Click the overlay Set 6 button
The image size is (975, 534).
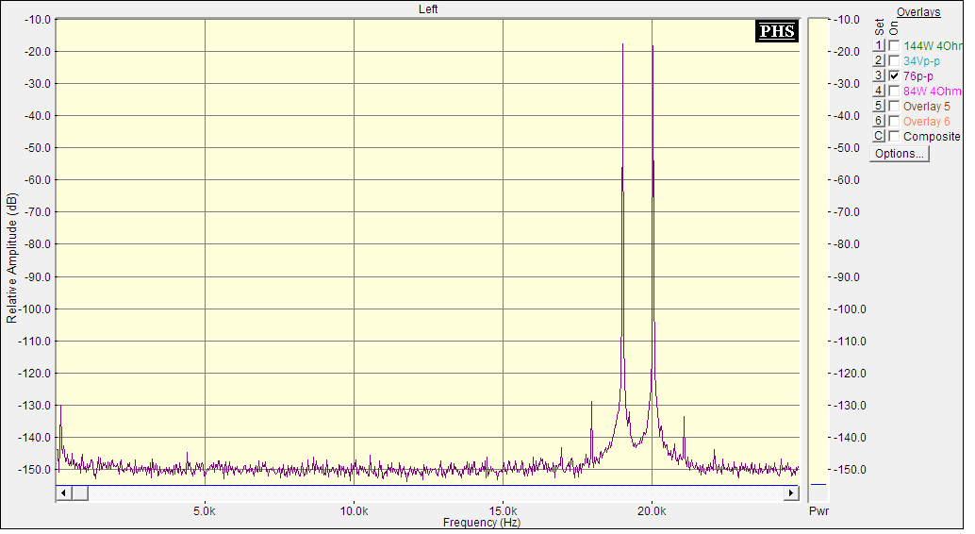[x=878, y=121]
